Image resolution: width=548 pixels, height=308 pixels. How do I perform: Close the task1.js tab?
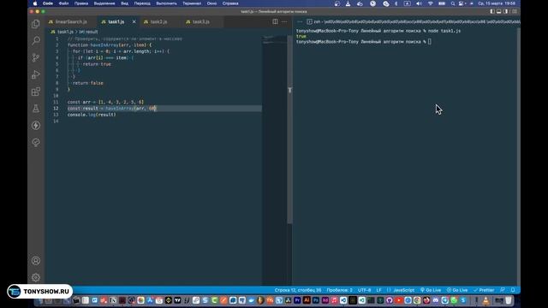coord(134,21)
